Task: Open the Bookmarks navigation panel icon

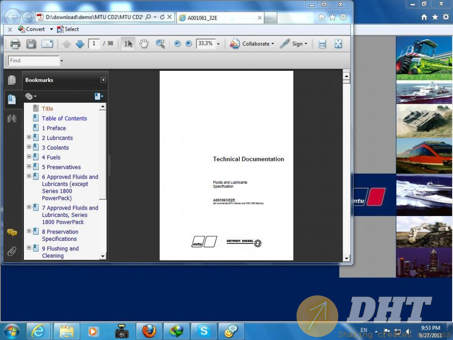Action: (x=12, y=99)
